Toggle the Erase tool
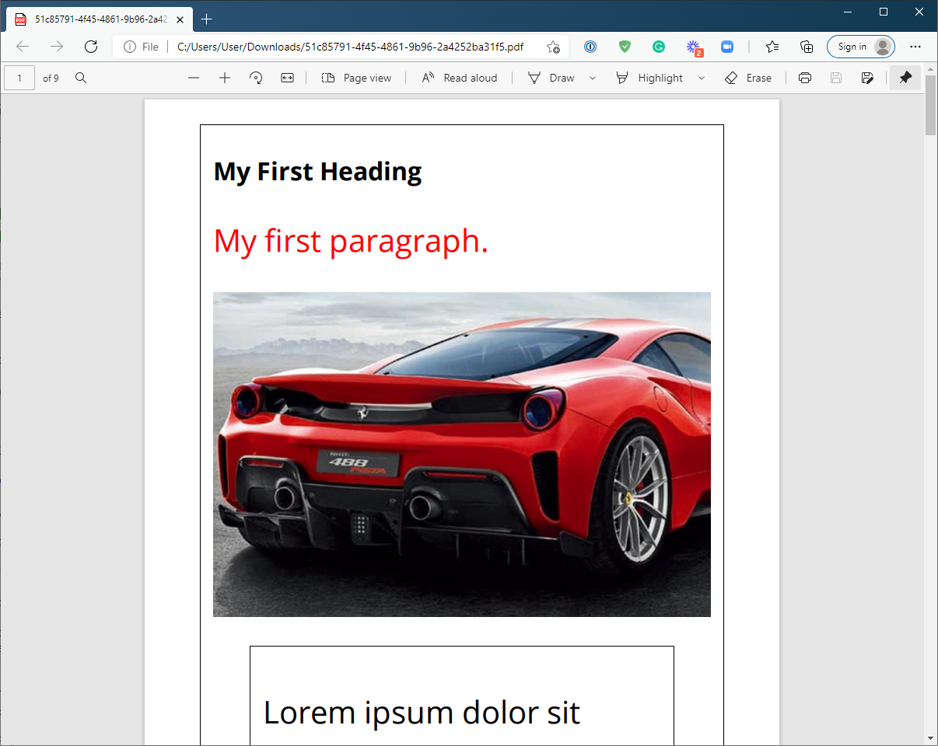938x746 pixels. 747,78
